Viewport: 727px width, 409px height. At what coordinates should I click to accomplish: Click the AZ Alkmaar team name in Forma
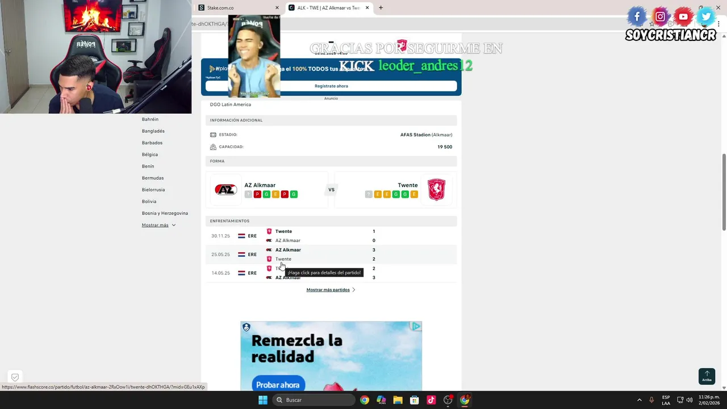point(260,185)
